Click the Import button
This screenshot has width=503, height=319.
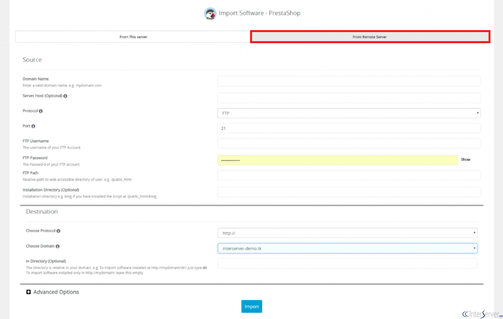click(252, 307)
